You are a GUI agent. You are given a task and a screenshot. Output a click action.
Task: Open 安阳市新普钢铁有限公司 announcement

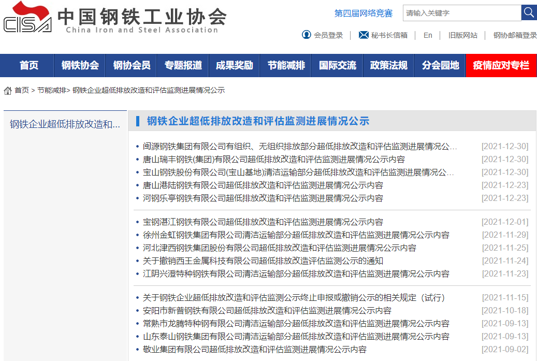(x=267, y=311)
